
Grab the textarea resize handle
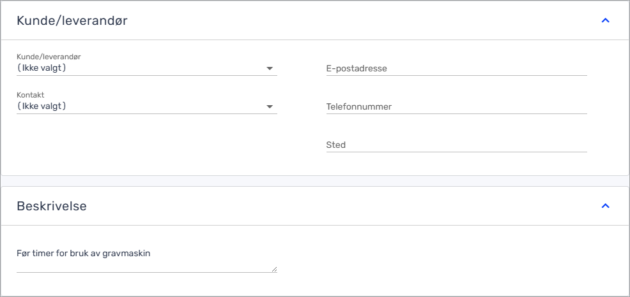point(275,270)
